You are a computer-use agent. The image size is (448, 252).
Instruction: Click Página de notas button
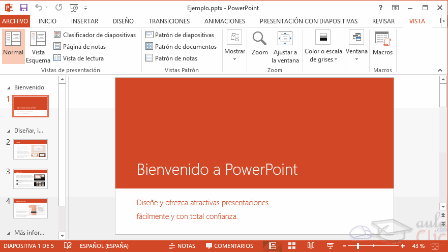(x=80, y=47)
